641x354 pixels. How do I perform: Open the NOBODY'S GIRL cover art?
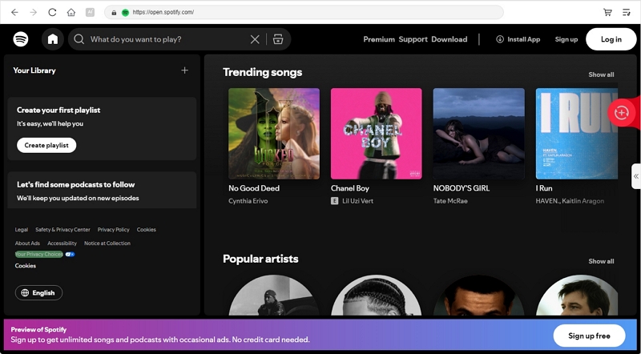(x=478, y=134)
